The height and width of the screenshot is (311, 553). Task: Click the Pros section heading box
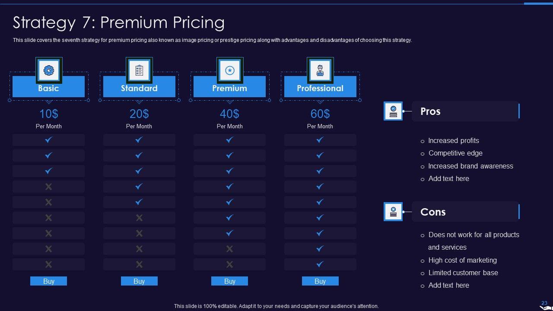465,111
